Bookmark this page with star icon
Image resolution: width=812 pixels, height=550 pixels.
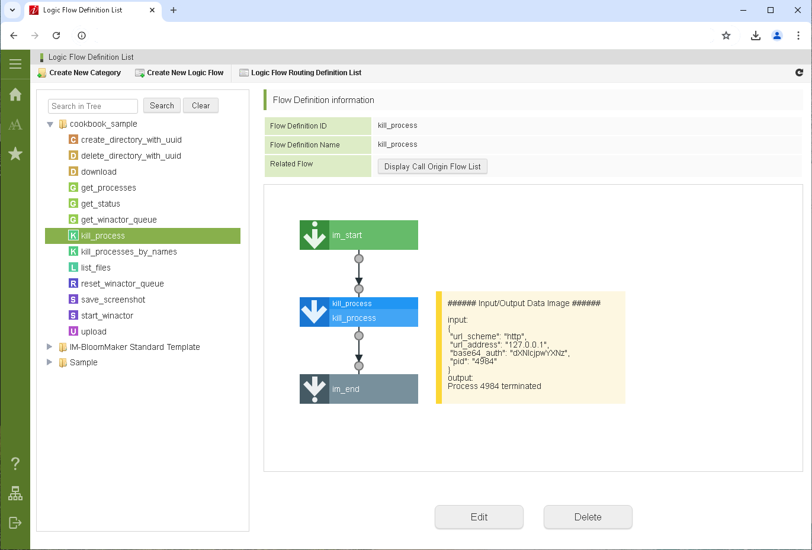click(x=726, y=36)
